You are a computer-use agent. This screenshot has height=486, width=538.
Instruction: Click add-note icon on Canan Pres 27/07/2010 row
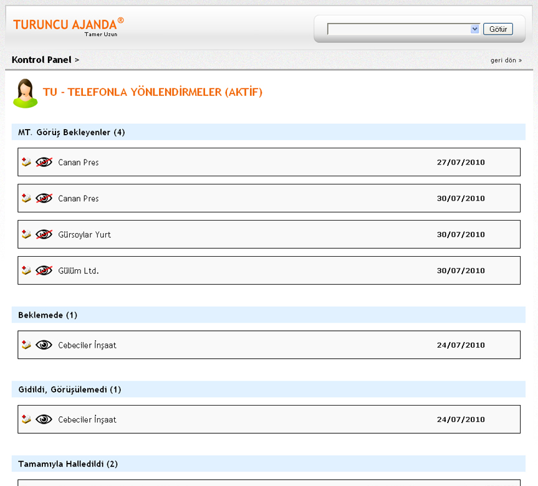tap(26, 162)
